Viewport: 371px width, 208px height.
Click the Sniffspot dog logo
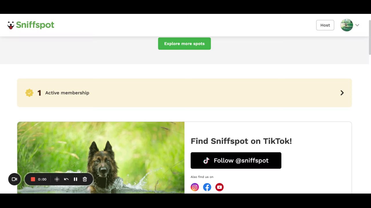click(11, 25)
